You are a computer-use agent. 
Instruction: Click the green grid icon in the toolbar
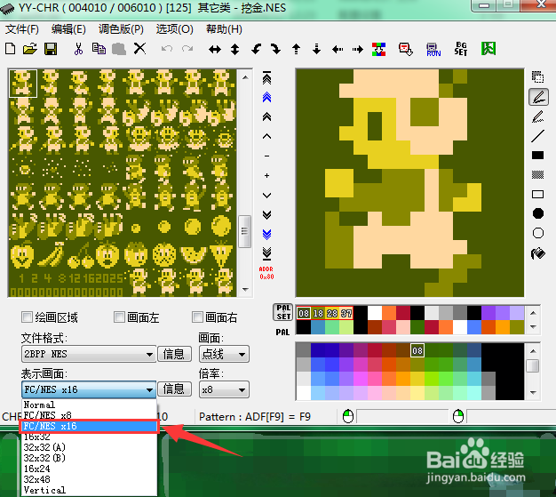(x=488, y=49)
